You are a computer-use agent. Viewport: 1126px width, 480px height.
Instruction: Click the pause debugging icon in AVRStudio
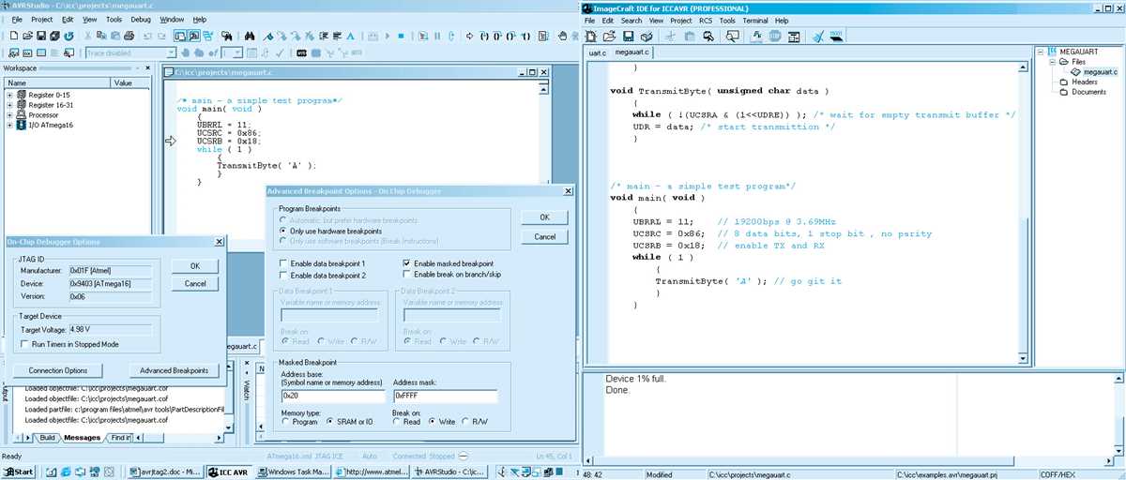(x=437, y=36)
